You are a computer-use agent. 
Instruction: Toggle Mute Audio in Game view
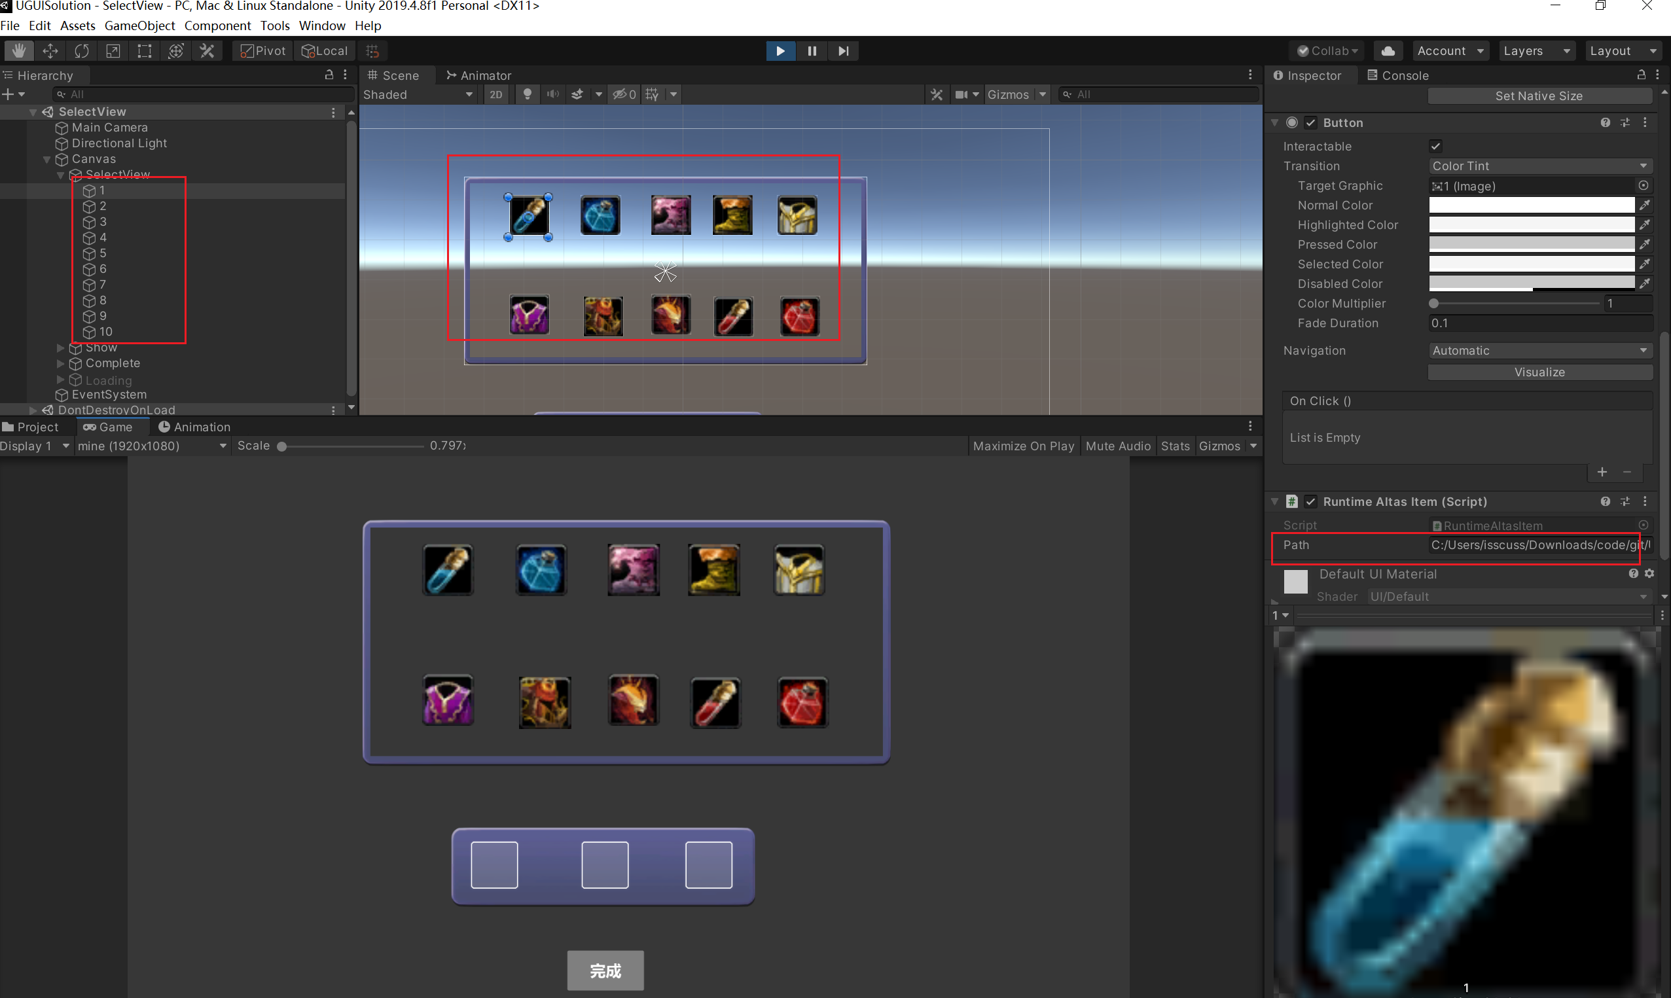coord(1117,446)
